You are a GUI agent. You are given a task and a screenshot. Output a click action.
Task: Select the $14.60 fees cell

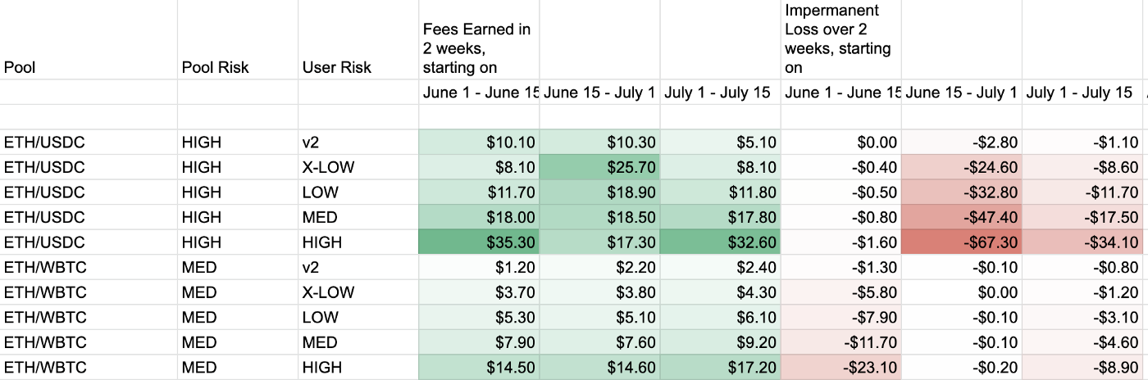click(x=599, y=368)
